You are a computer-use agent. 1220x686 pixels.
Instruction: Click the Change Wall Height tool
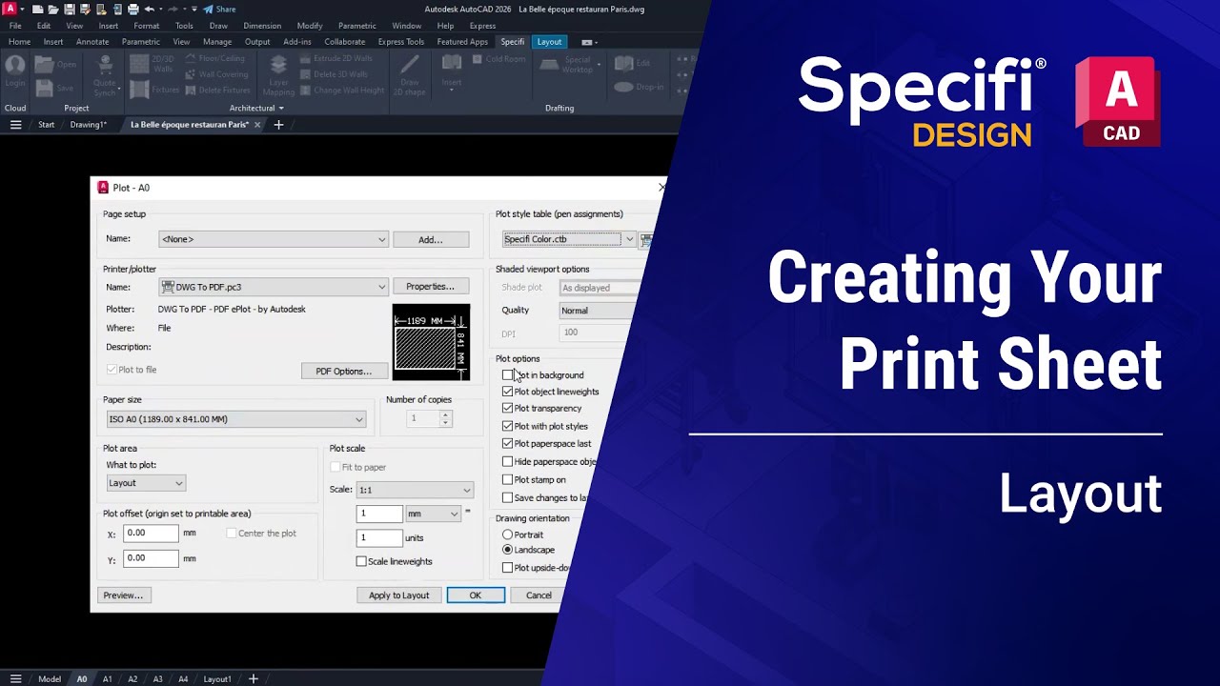341,90
